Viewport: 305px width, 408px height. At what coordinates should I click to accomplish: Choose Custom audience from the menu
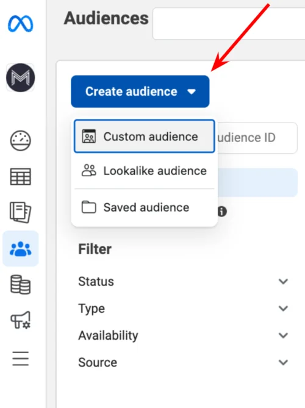(x=145, y=137)
